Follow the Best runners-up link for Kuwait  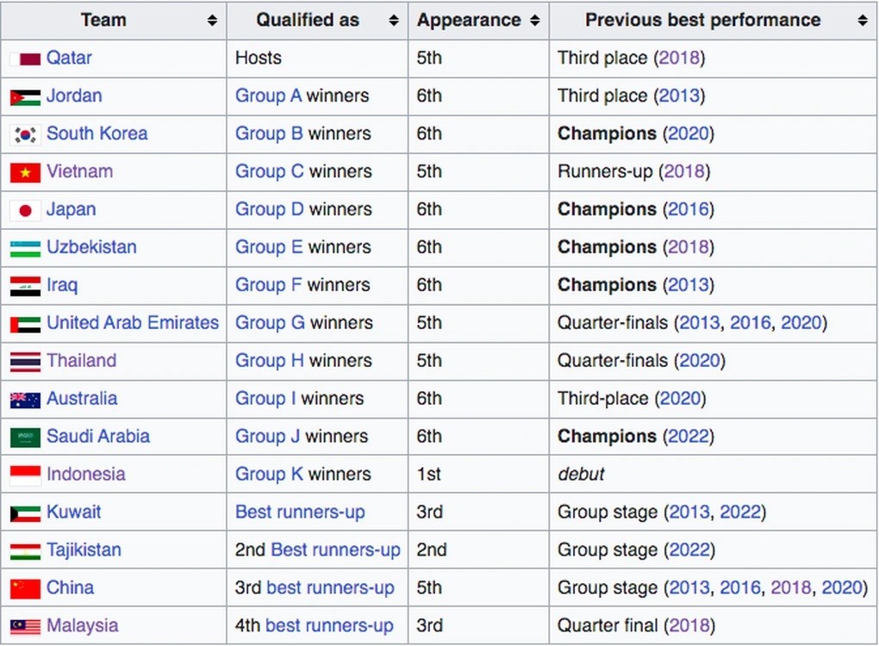300,512
